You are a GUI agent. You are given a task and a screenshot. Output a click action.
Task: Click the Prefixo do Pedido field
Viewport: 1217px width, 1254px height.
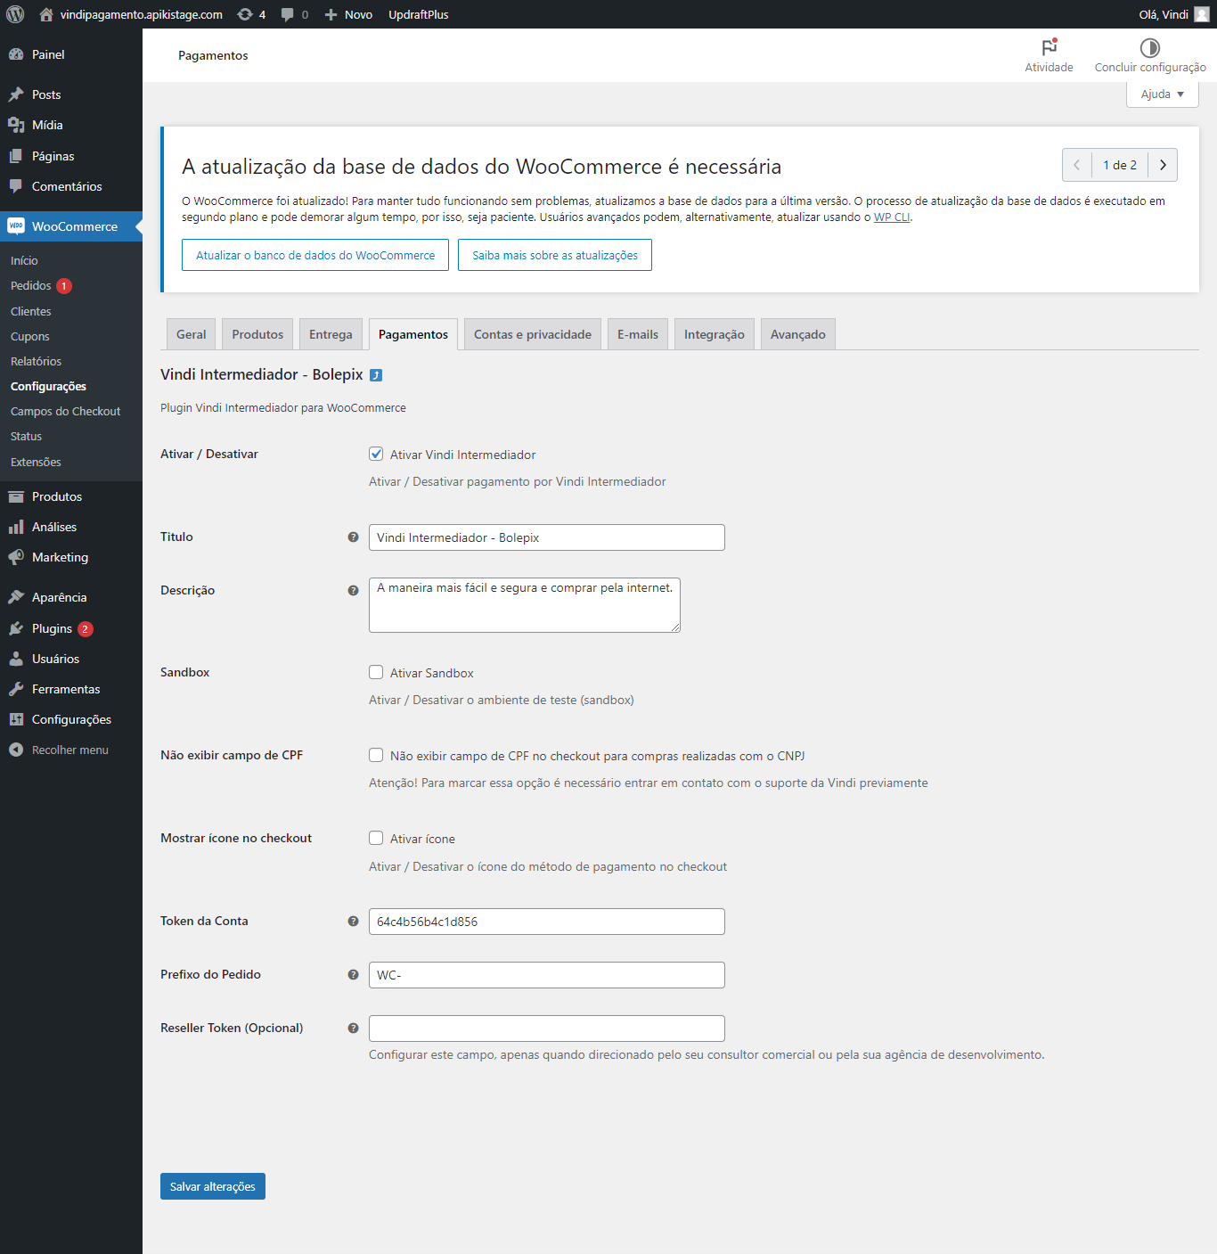[547, 975]
